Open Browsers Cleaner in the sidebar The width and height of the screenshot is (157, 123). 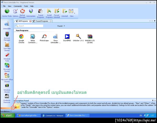point(7,67)
